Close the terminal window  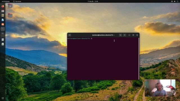(137, 35)
